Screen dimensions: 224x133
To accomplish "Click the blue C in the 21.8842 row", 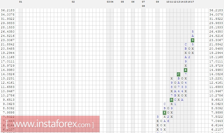I will point(186,44).
